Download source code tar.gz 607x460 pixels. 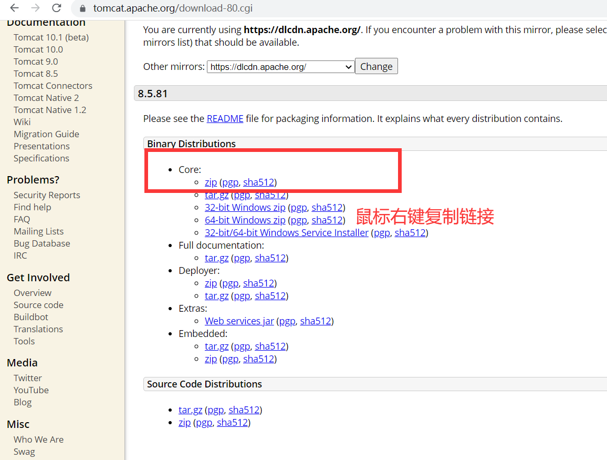[191, 410]
